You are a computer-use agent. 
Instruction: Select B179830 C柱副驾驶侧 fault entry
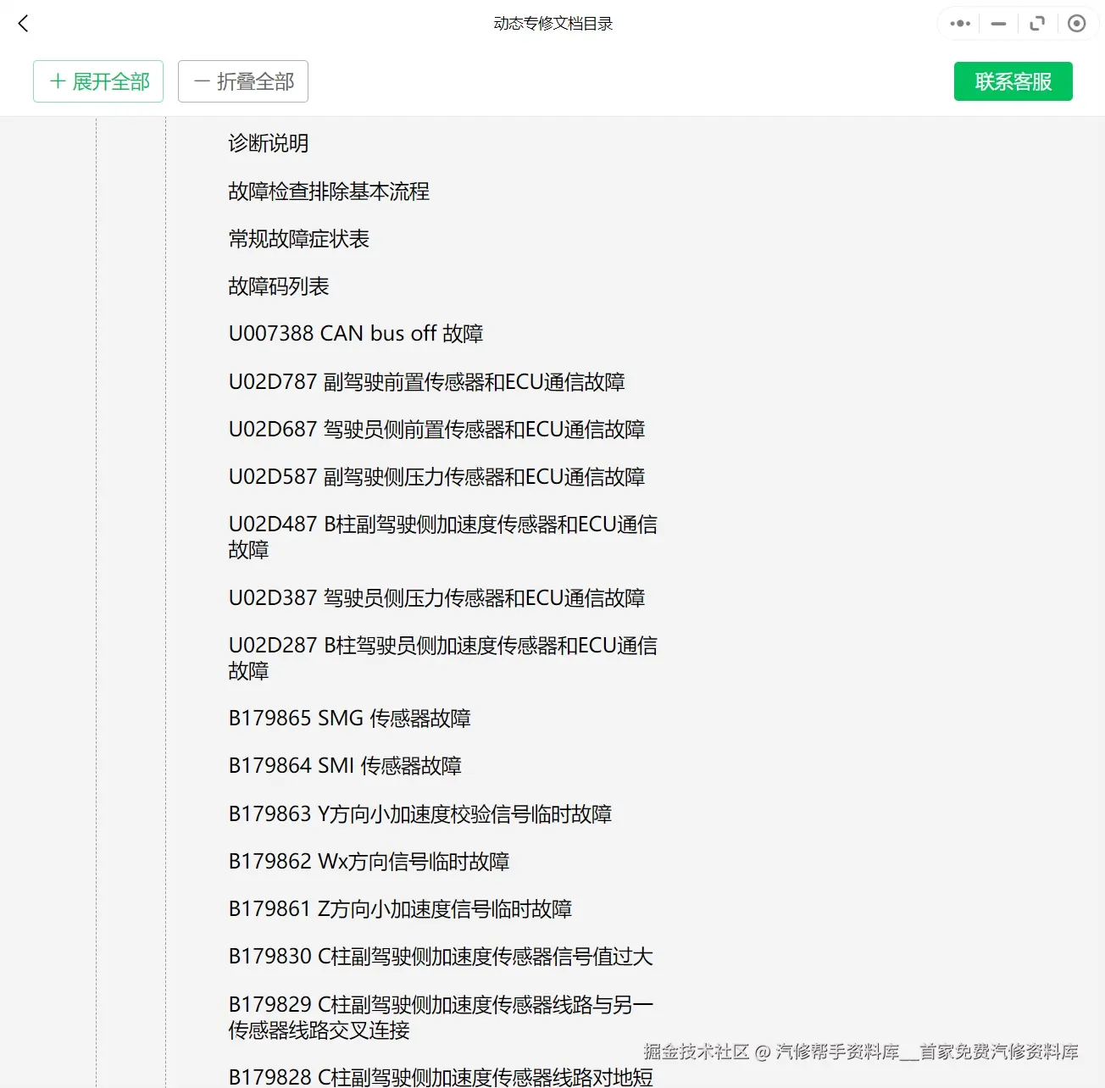pyautogui.click(x=440, y=956)
